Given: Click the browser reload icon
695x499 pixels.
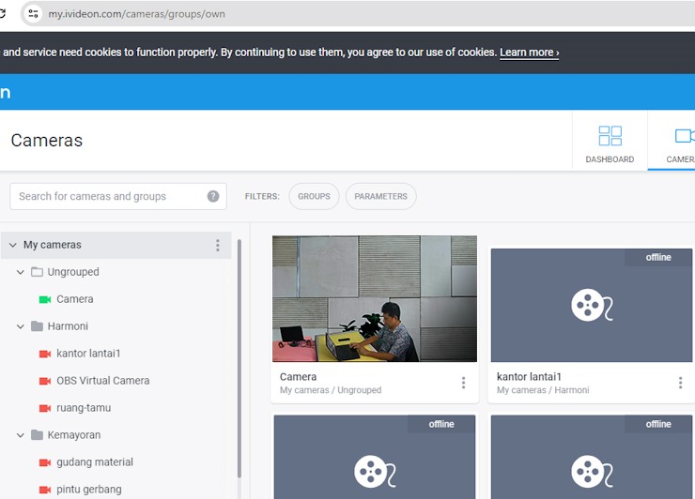Looking at the screenshot, I should [2, 14].
